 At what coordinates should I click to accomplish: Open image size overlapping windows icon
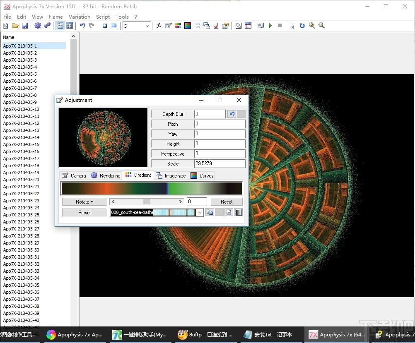tap(207, 26)
